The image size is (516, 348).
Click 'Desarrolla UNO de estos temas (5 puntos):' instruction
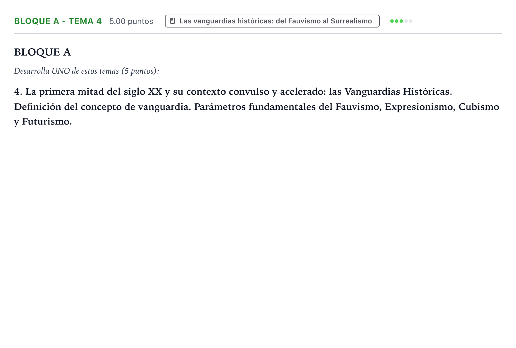87,71
